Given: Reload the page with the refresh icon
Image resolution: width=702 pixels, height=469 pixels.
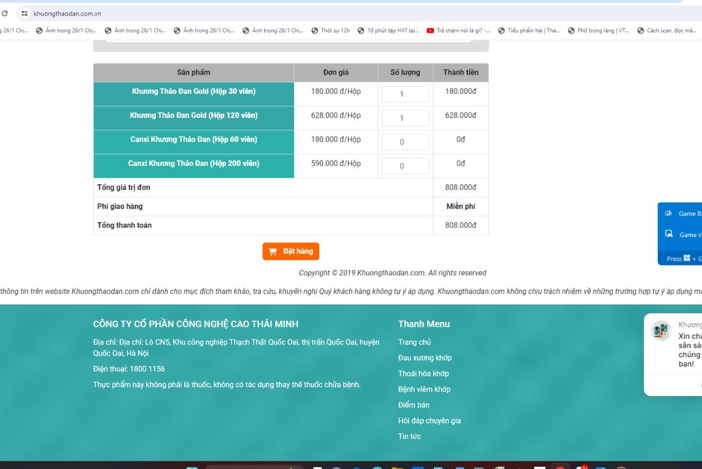Looking at the screenshot, I should point(4,13).
